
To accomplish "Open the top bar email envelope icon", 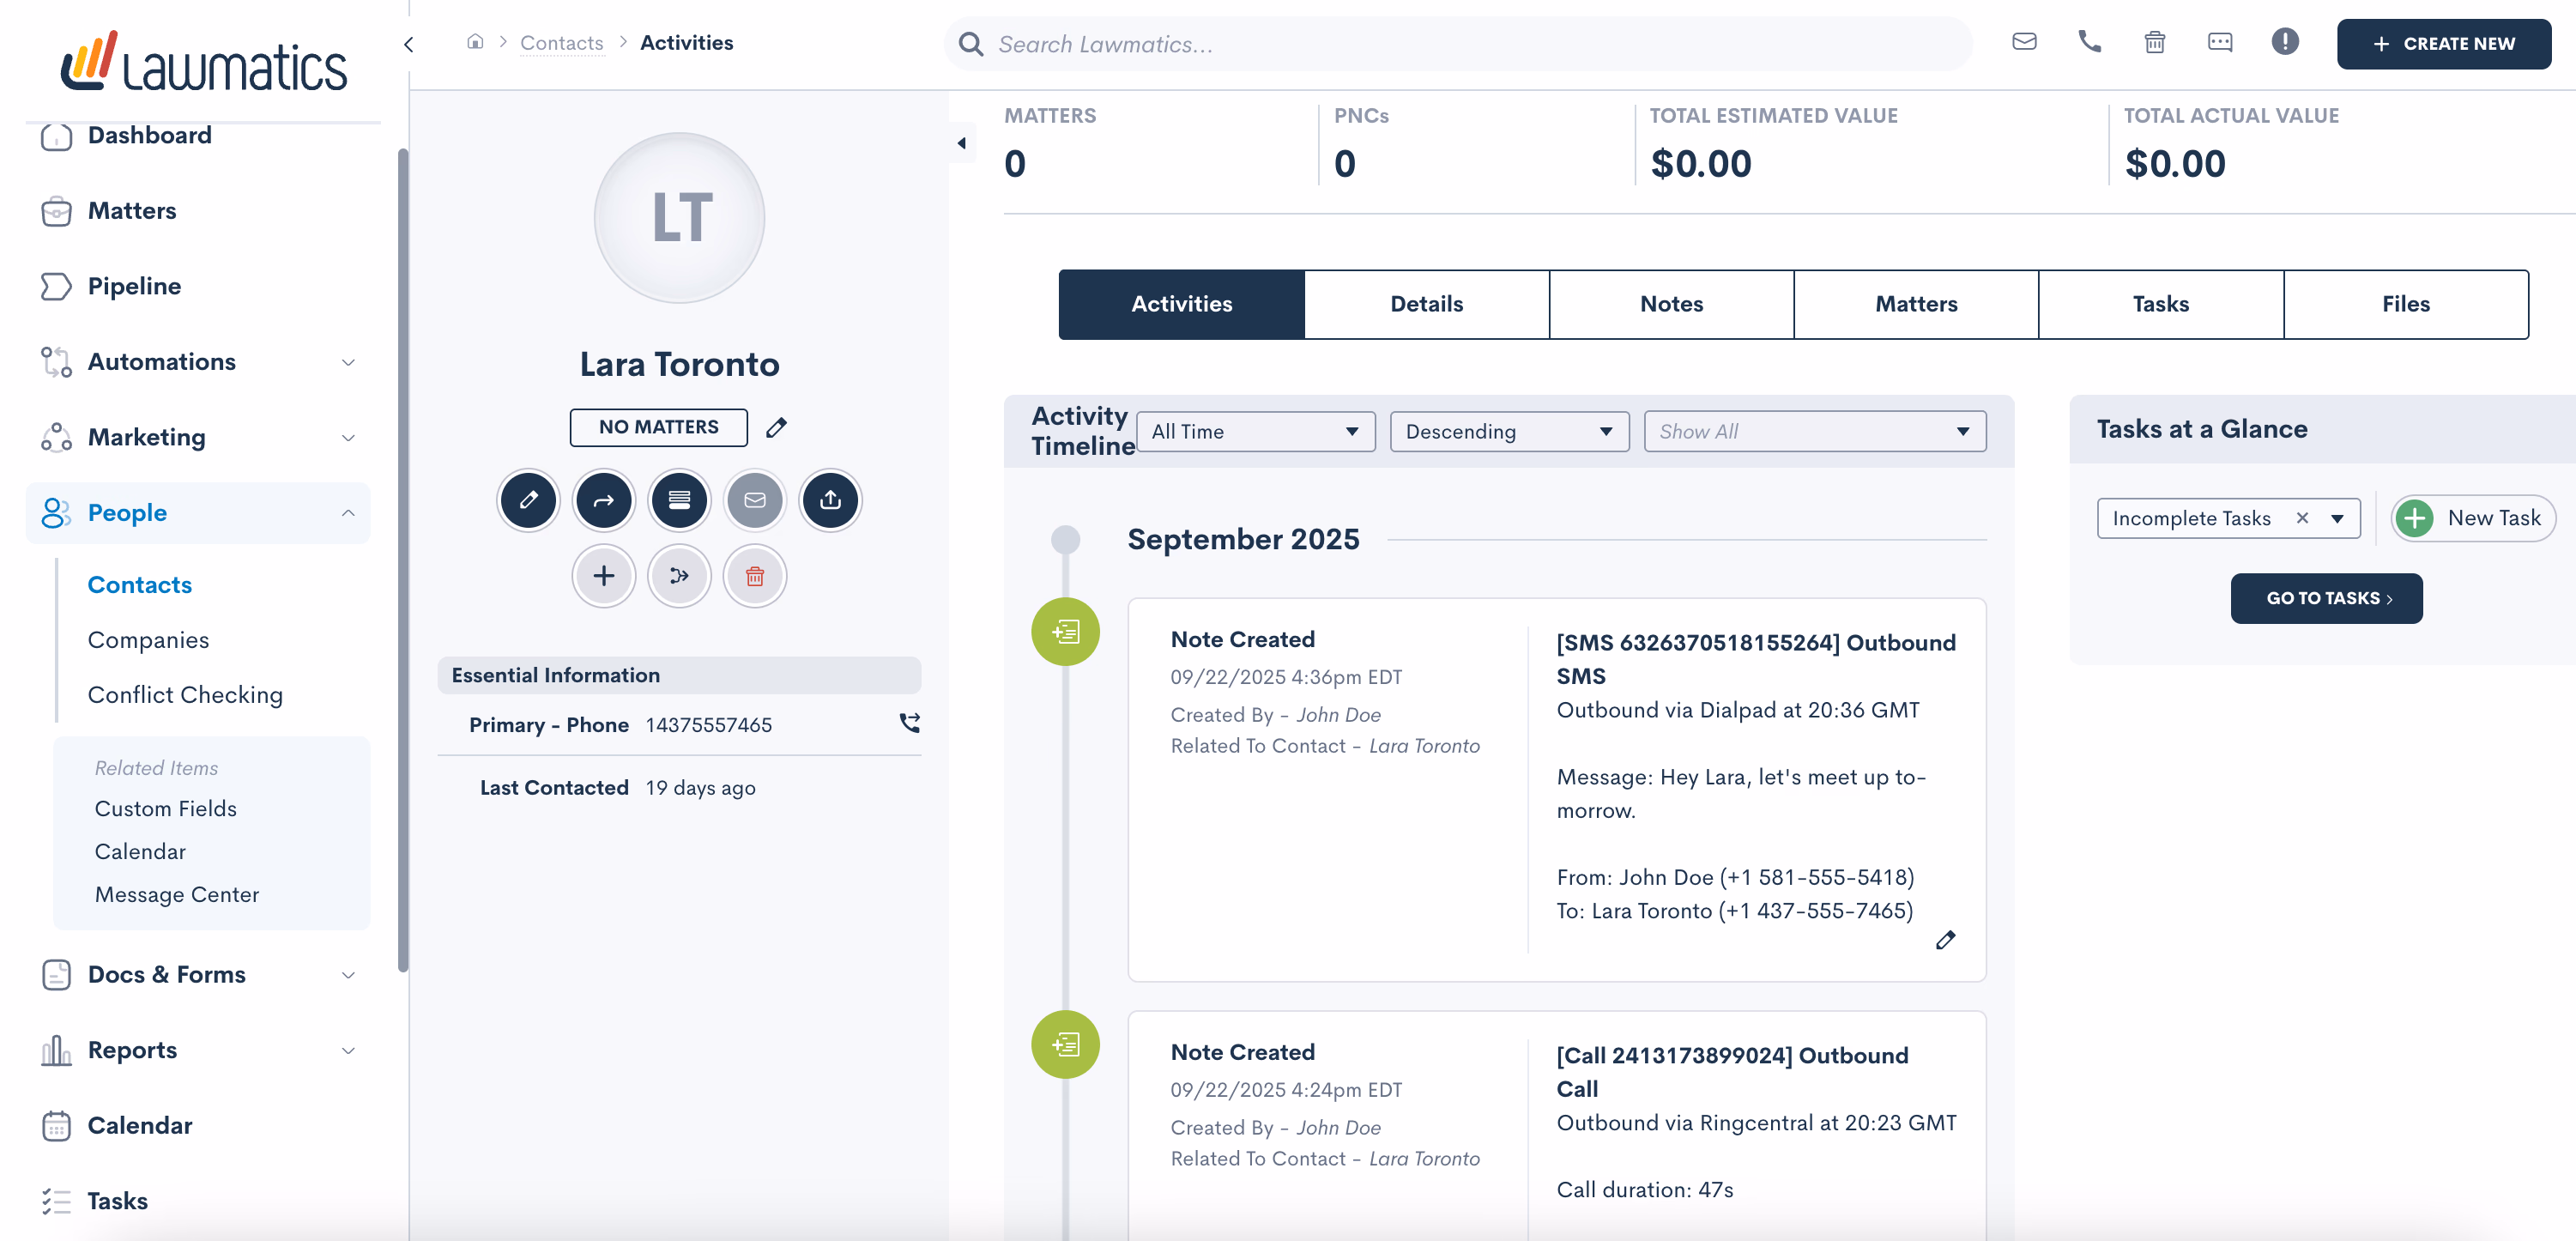I will [2024, 42].
